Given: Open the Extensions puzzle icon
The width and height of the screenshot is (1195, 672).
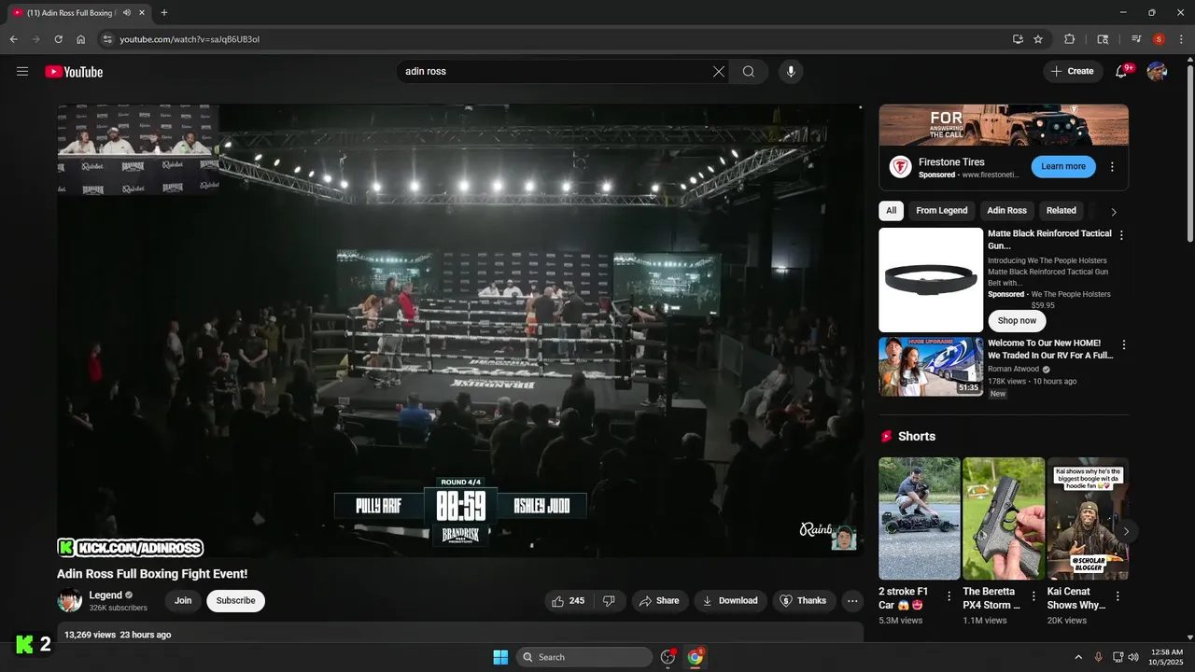Looking at the screenshot, I should pyautogui.click(x=1070, y=39).
